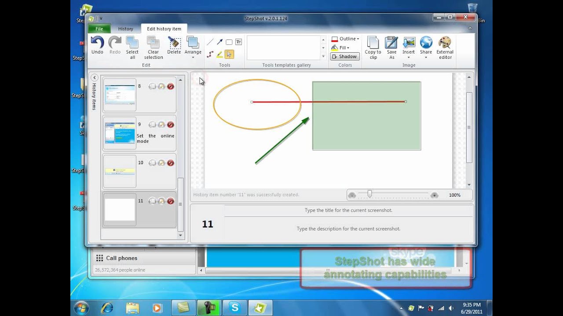The height and width of the screenshot is (316, 563).
Task: Click "Set the online mode" item caption
Action: [155, 139]
